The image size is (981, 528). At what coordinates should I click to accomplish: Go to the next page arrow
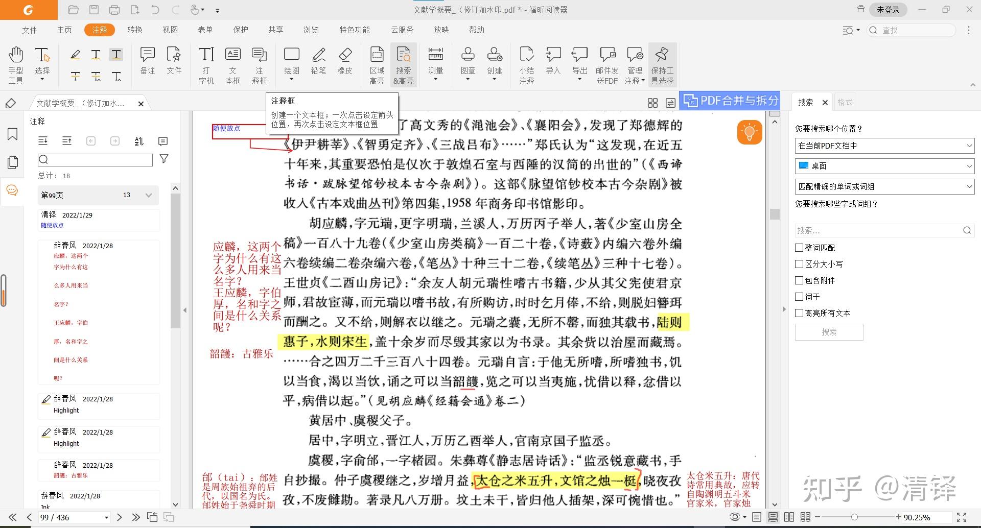click(x=120, y=517)
